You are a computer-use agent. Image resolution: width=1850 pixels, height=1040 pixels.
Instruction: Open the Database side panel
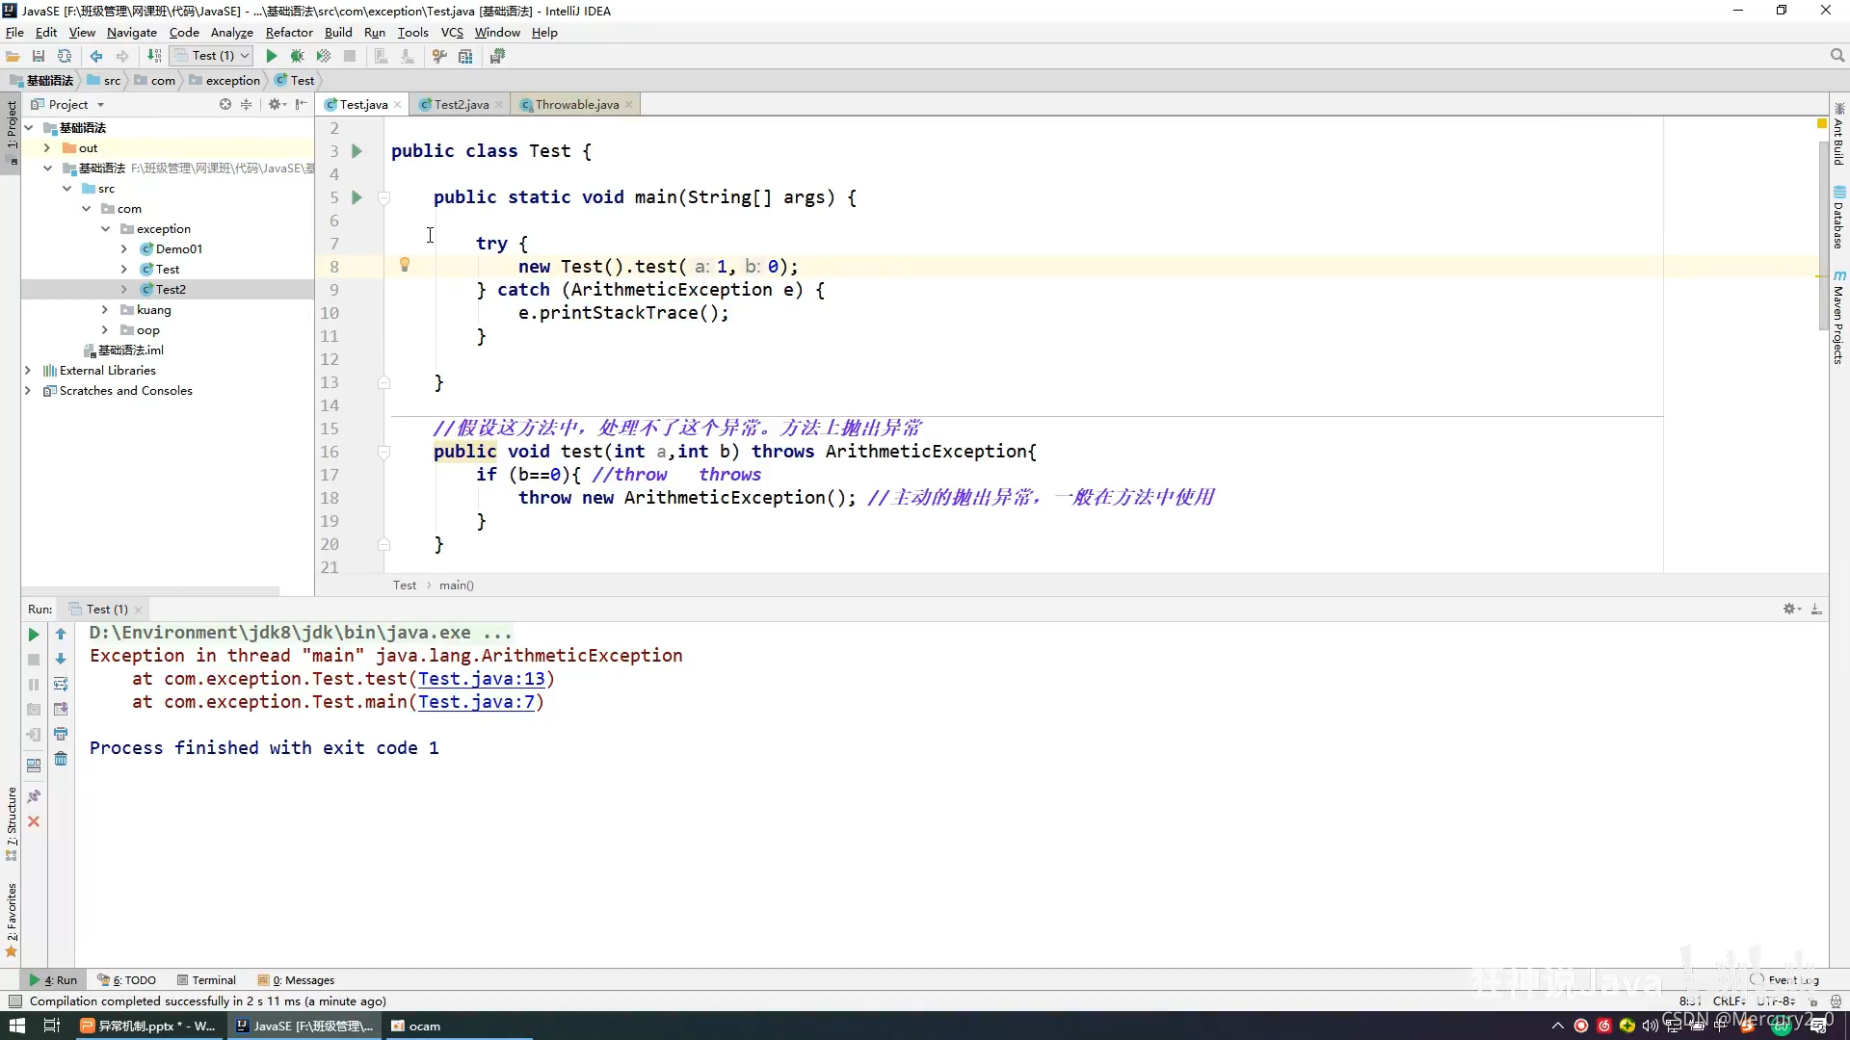click(x=1838, y=218)
